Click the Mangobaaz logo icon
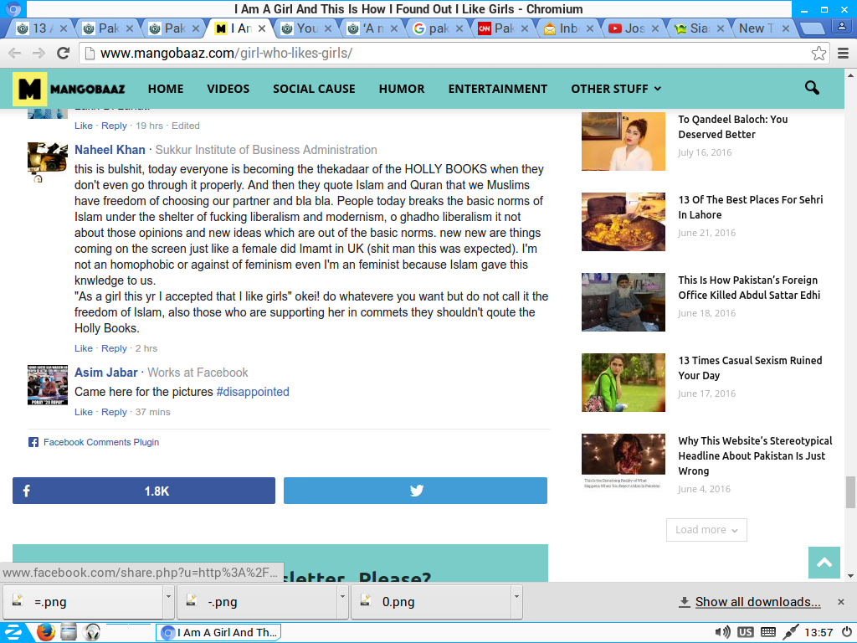 click(29, 89)
